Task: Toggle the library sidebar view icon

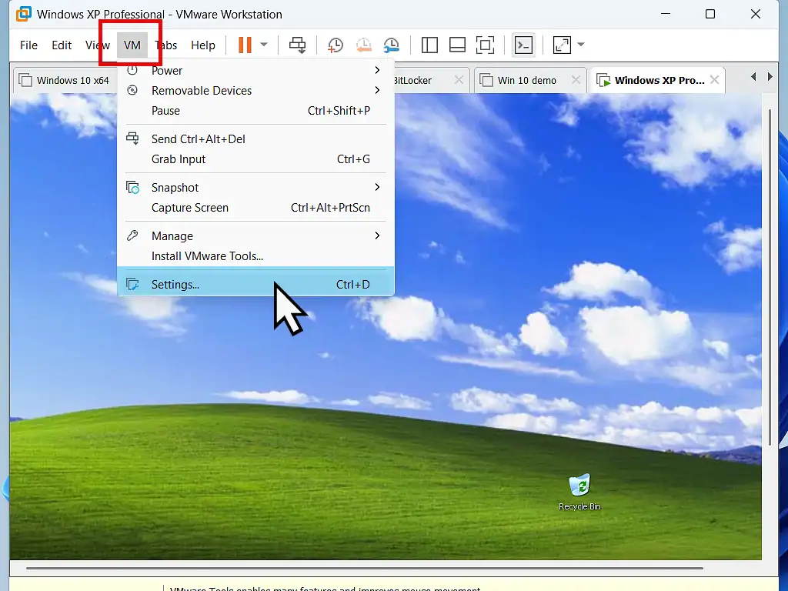Action: pos(429,45)
